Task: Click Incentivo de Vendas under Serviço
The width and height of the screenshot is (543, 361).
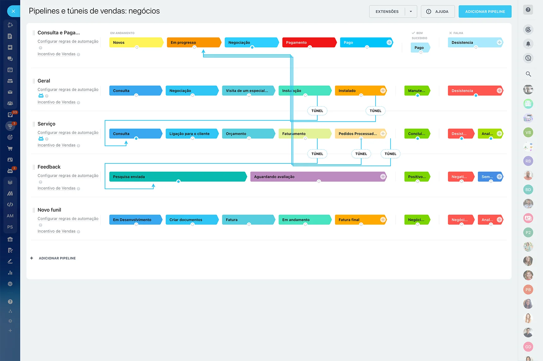Action: 57,145
